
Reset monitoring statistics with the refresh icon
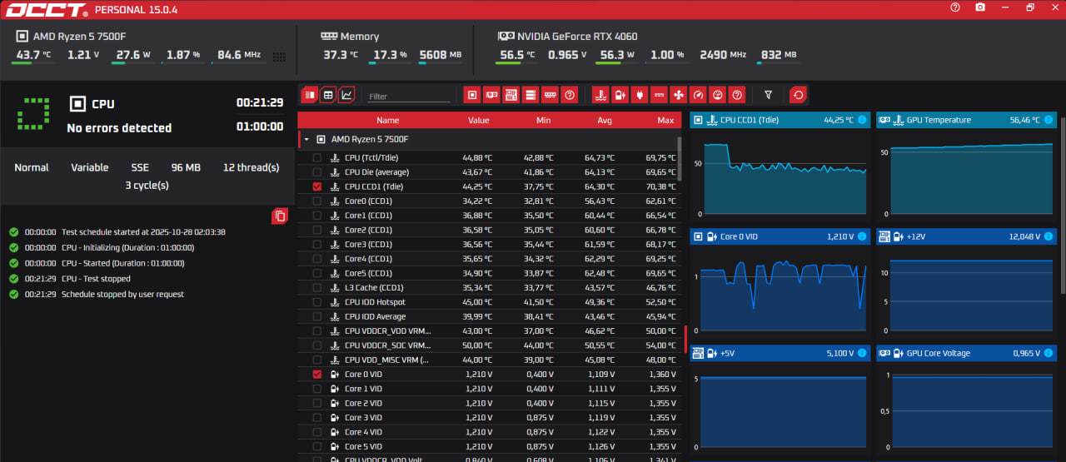[798, 95]
